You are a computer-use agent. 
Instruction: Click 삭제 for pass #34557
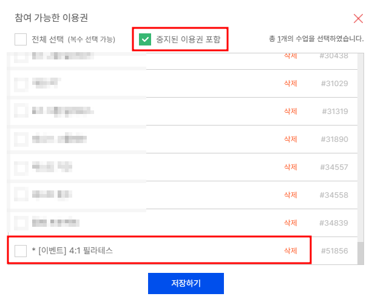(291, 167)
